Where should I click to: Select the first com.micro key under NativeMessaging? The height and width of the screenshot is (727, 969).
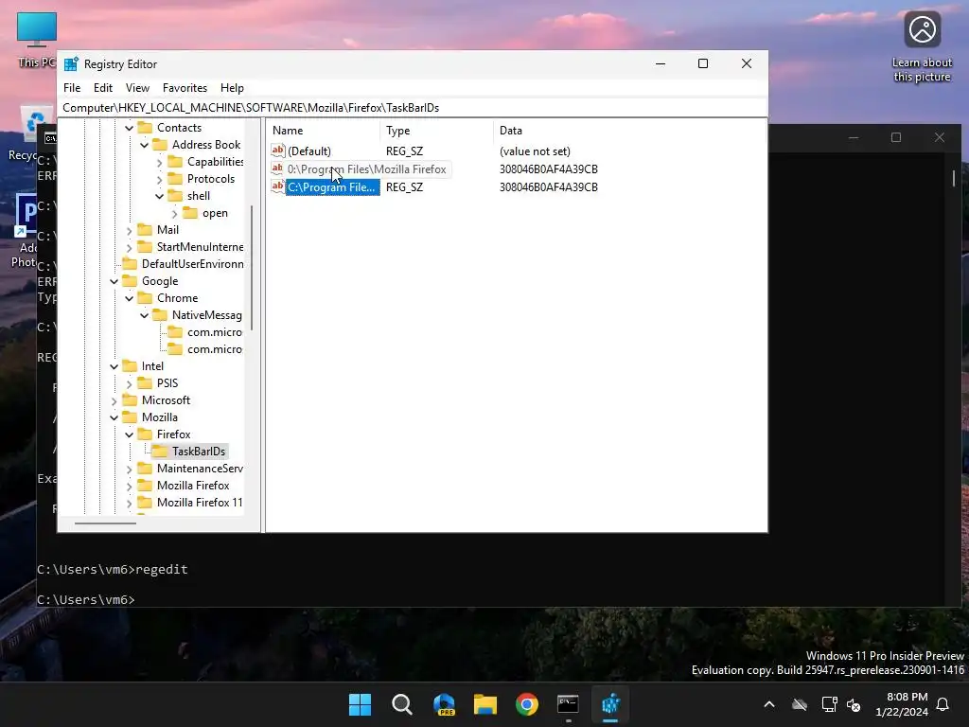coord(215,332)
